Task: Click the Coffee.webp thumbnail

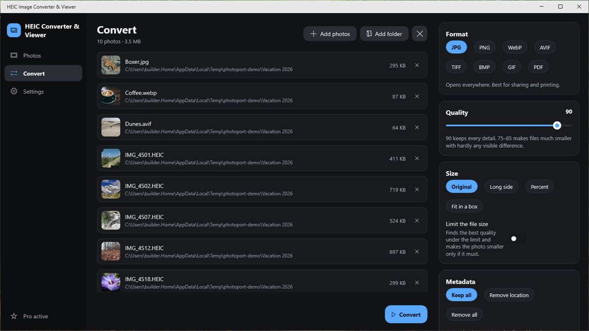Action: tap(111, 96)
